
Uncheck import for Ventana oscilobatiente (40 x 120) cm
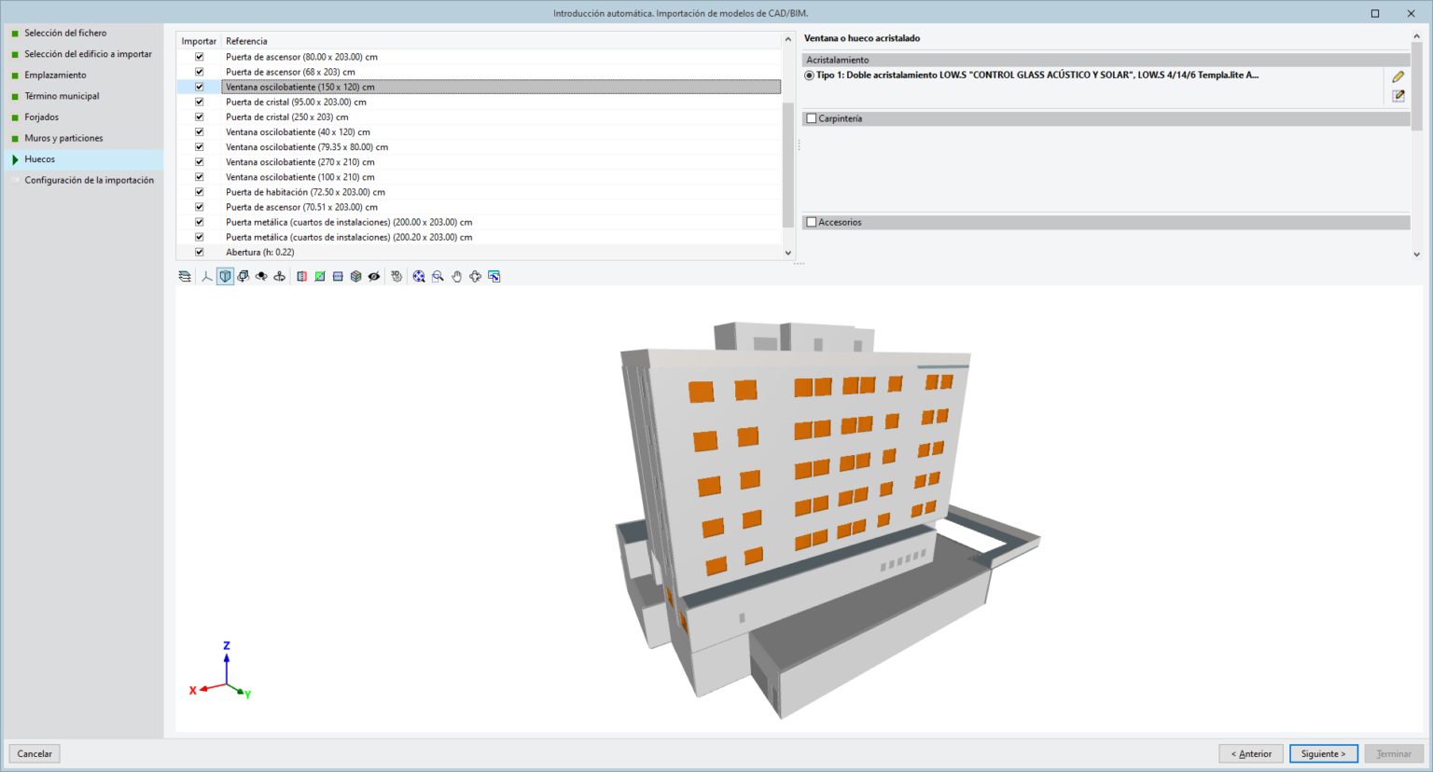pyautogui.click(x=199, y=131)
